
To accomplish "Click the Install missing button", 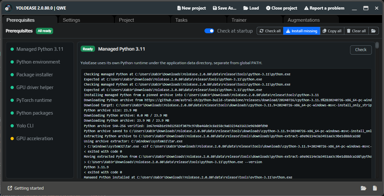I will (x=302, y=31).
